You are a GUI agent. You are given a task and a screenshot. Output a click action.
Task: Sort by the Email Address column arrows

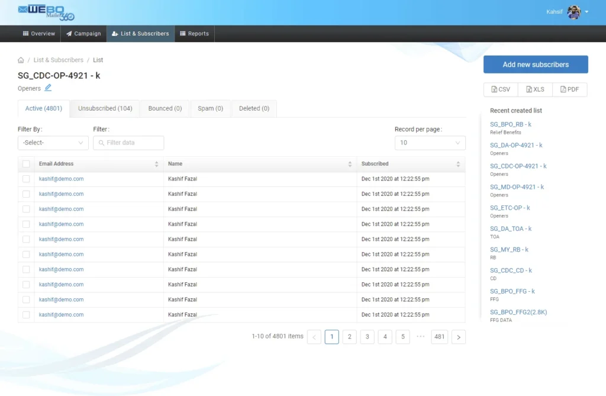pos(156,164)
